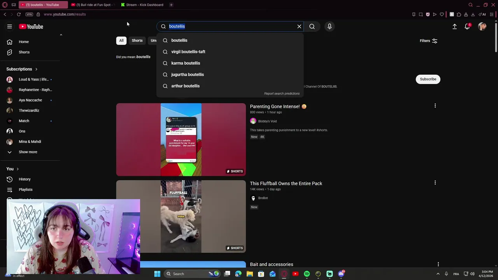Open the Create upload icon
498x280 pixels.
454,26
